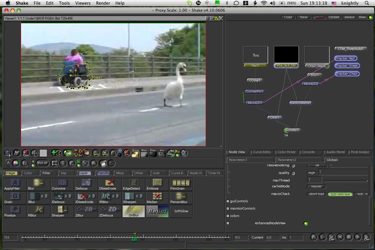Add a FilmGrain node from the Filter tab
The width and height of the screenshot is (375, 250).
coord(181,184)
